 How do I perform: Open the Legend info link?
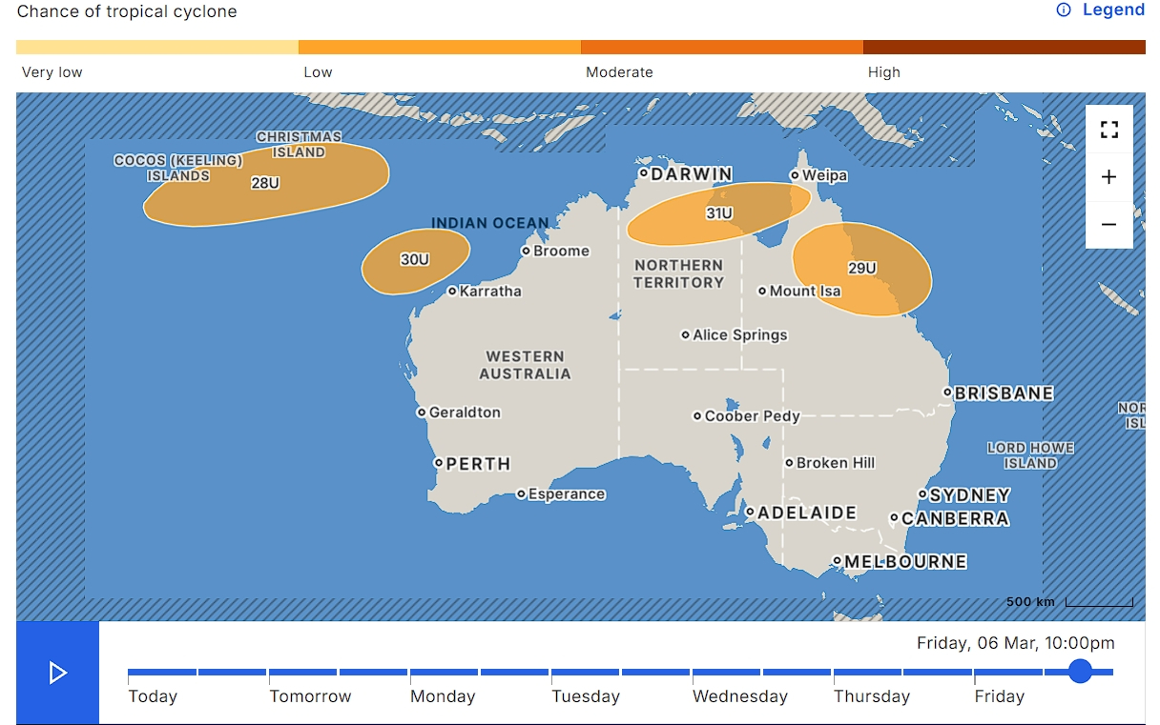click(1100, 10)
